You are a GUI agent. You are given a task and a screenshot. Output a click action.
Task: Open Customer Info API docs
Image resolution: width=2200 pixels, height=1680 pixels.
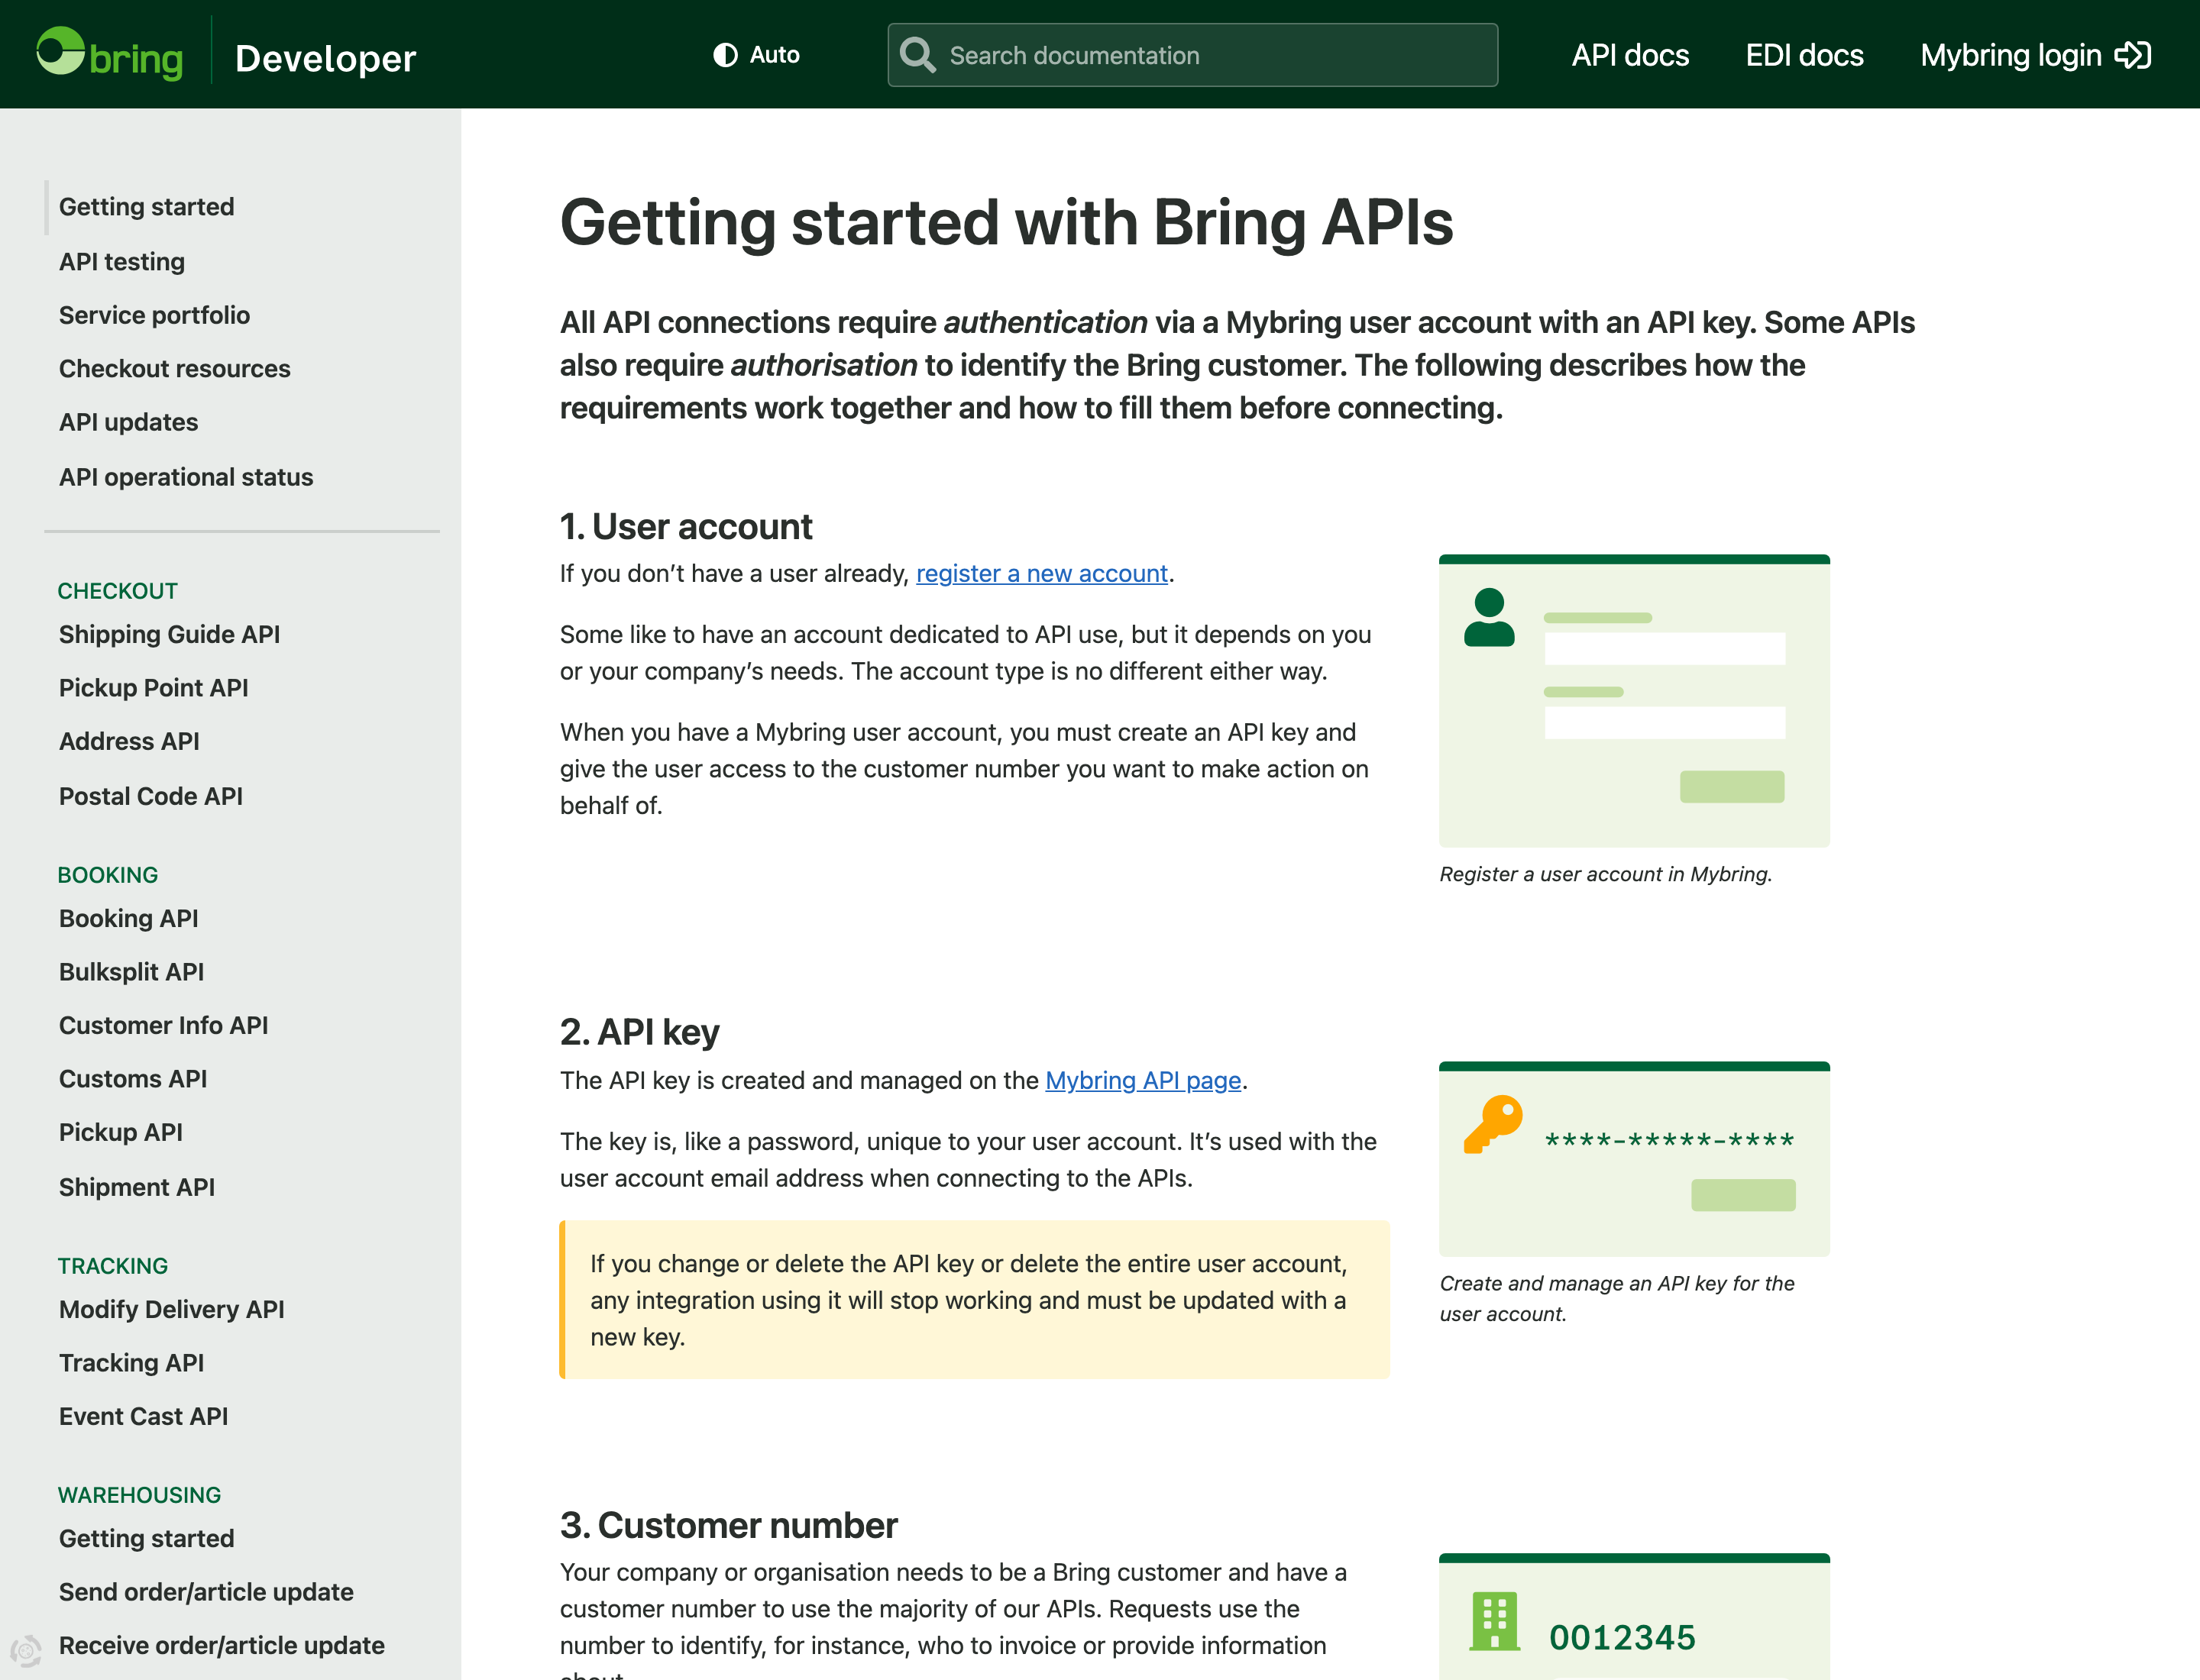163,1025
